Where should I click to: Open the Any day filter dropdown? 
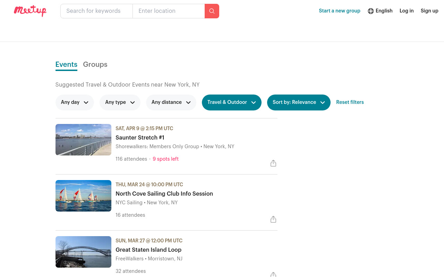pyautogui.click(x=75, y=102)
